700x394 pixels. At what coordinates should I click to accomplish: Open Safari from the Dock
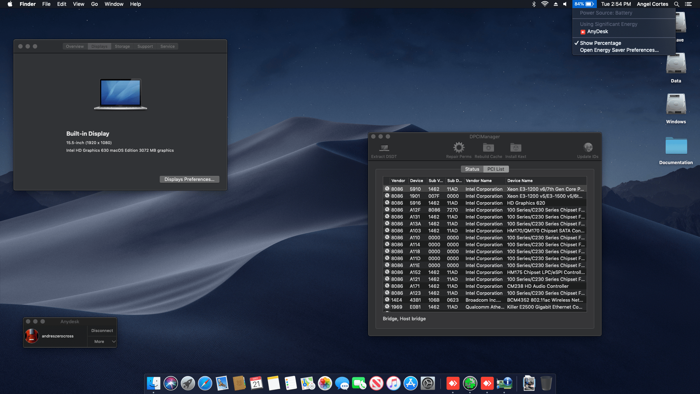pos(205,383)
